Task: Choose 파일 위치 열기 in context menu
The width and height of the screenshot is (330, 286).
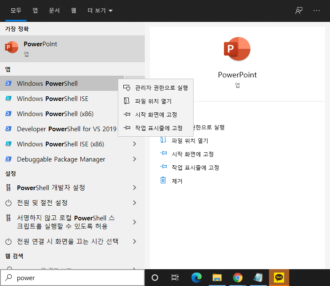Action: click(156, 101)
